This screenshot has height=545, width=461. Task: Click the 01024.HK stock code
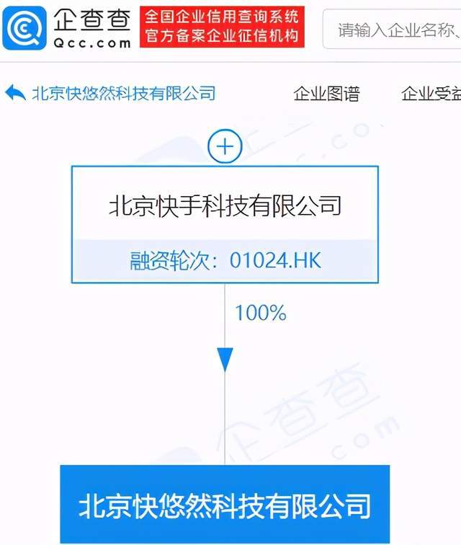(275, 260)
